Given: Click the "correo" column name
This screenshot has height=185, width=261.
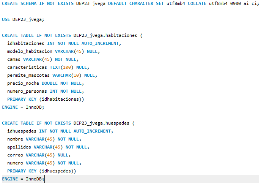Looking at the screenshot, I should pos(15,155).
